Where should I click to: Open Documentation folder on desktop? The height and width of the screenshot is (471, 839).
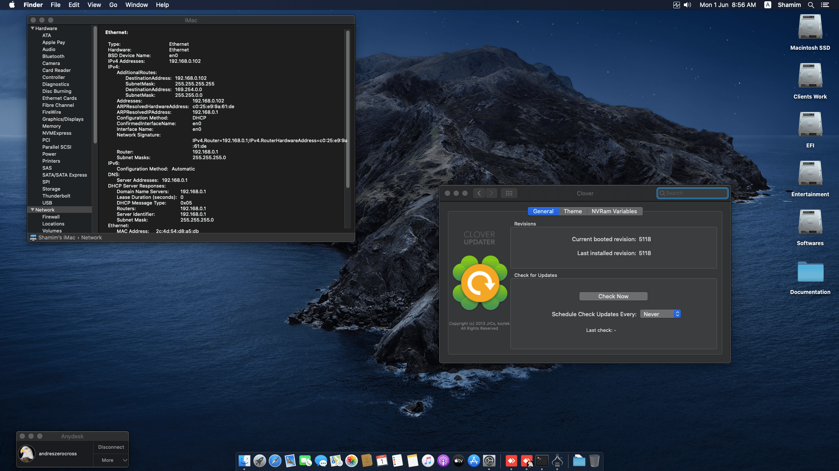810,278
